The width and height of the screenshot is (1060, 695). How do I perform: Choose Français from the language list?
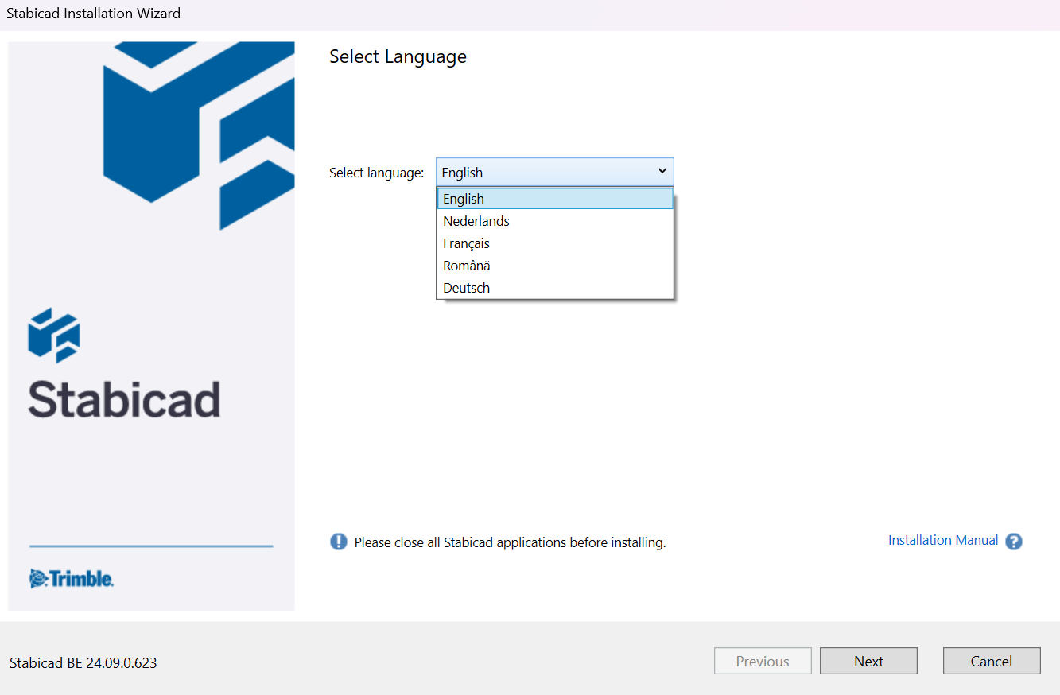(x=555, y=243)
